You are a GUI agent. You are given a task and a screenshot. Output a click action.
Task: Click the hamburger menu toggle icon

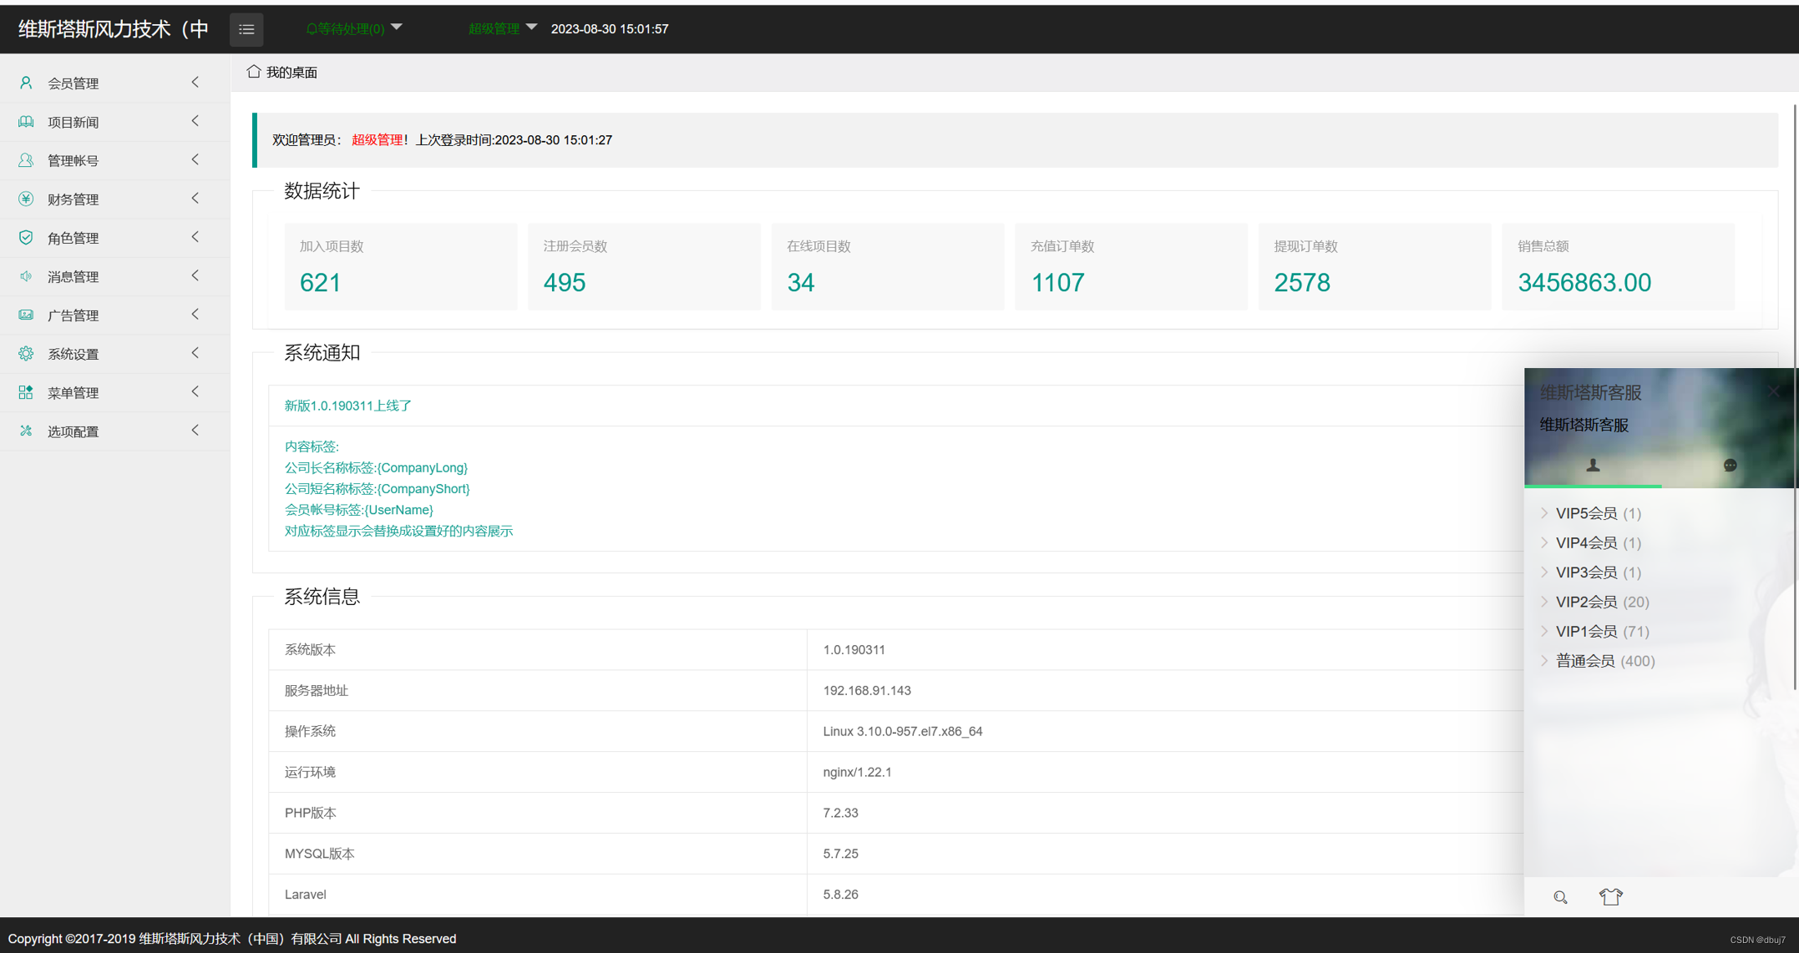point(246,29)
